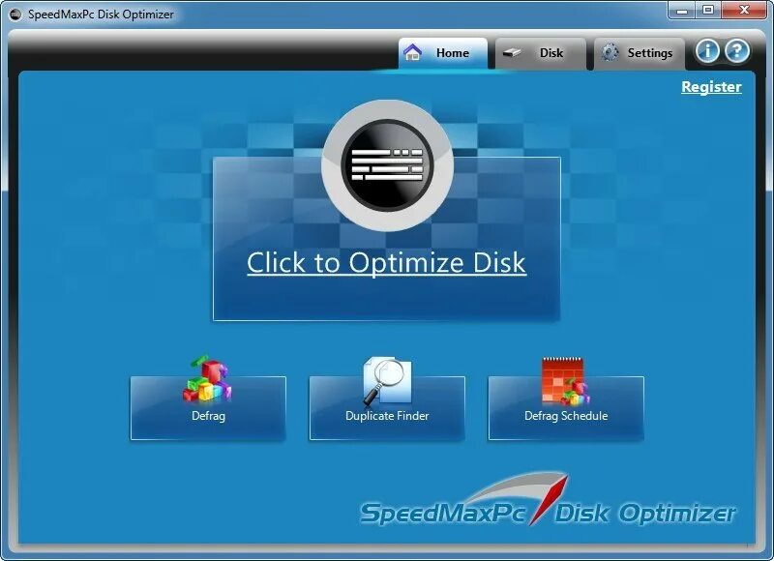Click the red calendar Defrag Schedule icon

(565, 381)
